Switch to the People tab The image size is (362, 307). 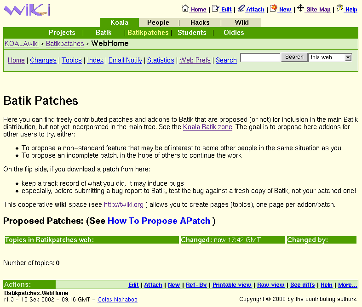point(158,23)
